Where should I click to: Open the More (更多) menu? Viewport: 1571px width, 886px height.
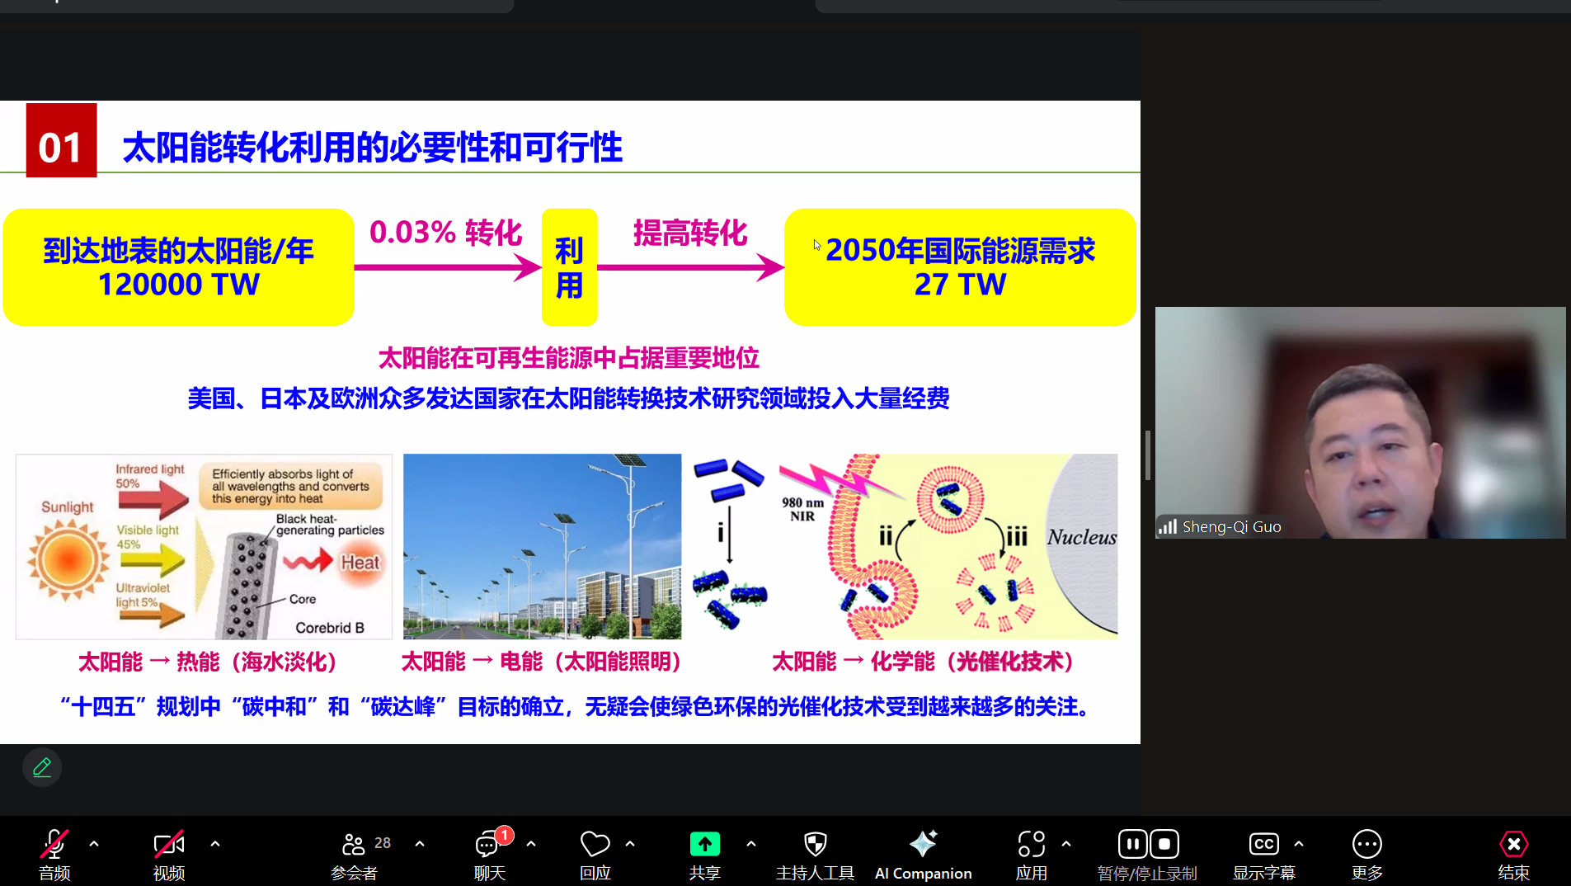[x=1366, y=844]
